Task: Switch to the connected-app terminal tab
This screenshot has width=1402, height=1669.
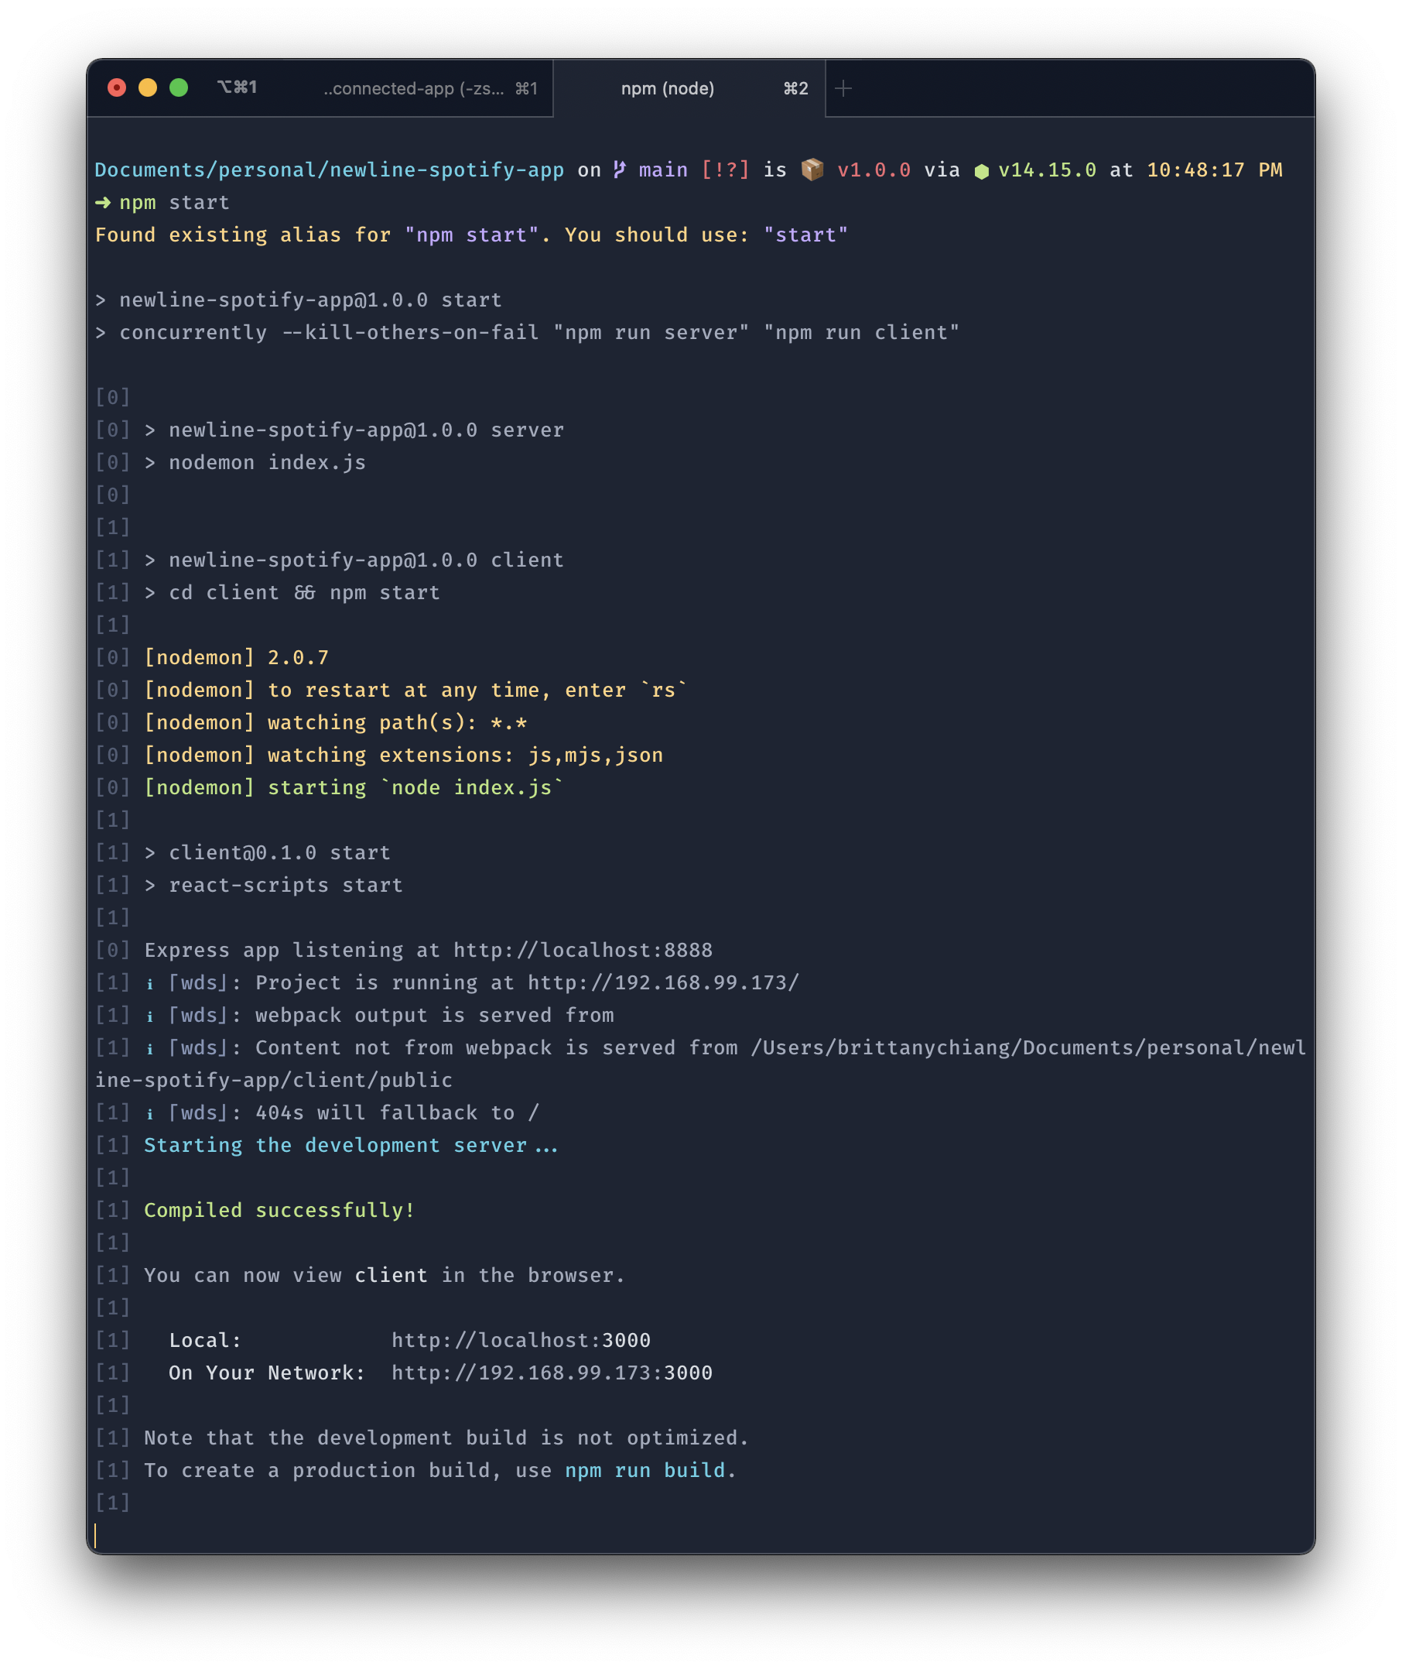Action: coord(413,88)
